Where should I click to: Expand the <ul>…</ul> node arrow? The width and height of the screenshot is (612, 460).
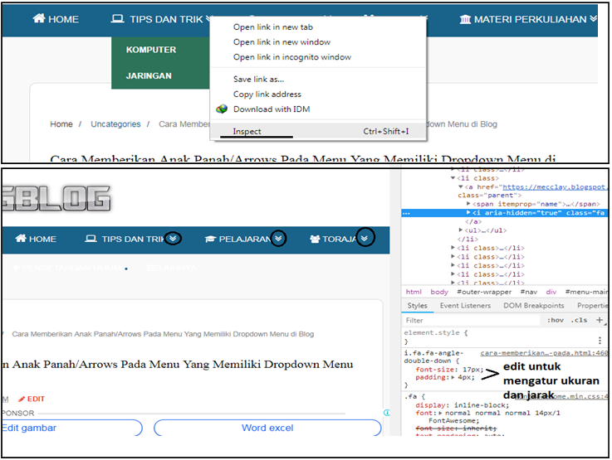[x=461, y=230]
